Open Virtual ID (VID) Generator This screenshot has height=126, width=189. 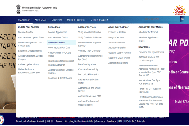coord(89,51)
